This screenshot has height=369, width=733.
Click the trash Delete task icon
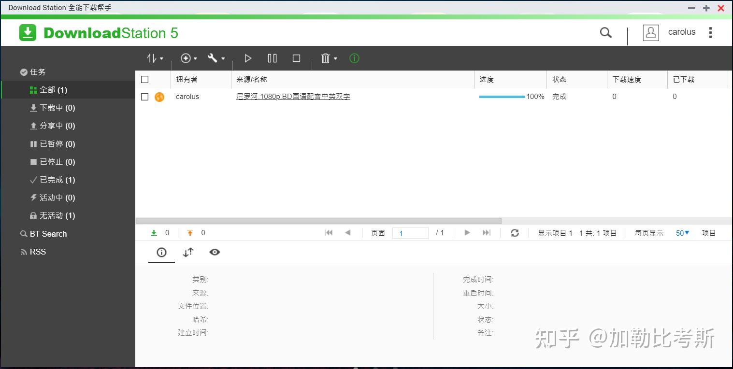(x=324, y=58)
